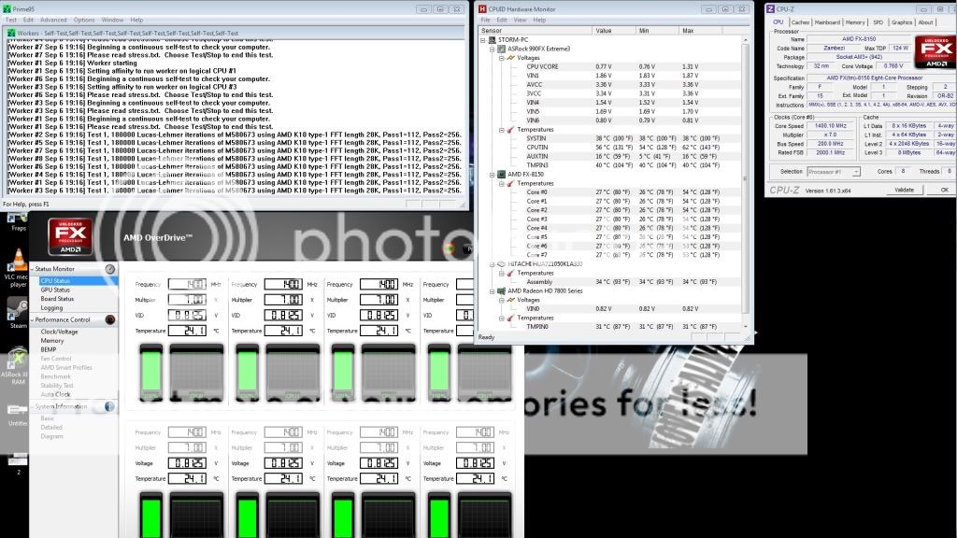Screen dimensions: 957x538
Task: Open the Options menu in Prime95
Action: [84, 21]
